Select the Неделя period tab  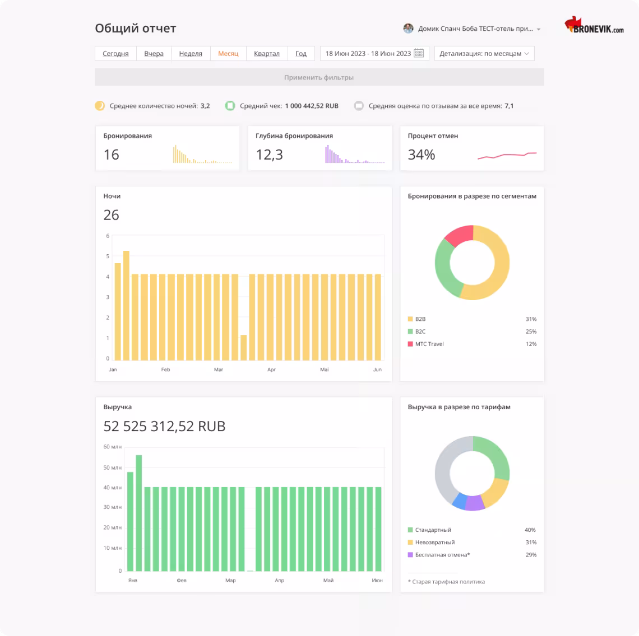pos(191,54)
